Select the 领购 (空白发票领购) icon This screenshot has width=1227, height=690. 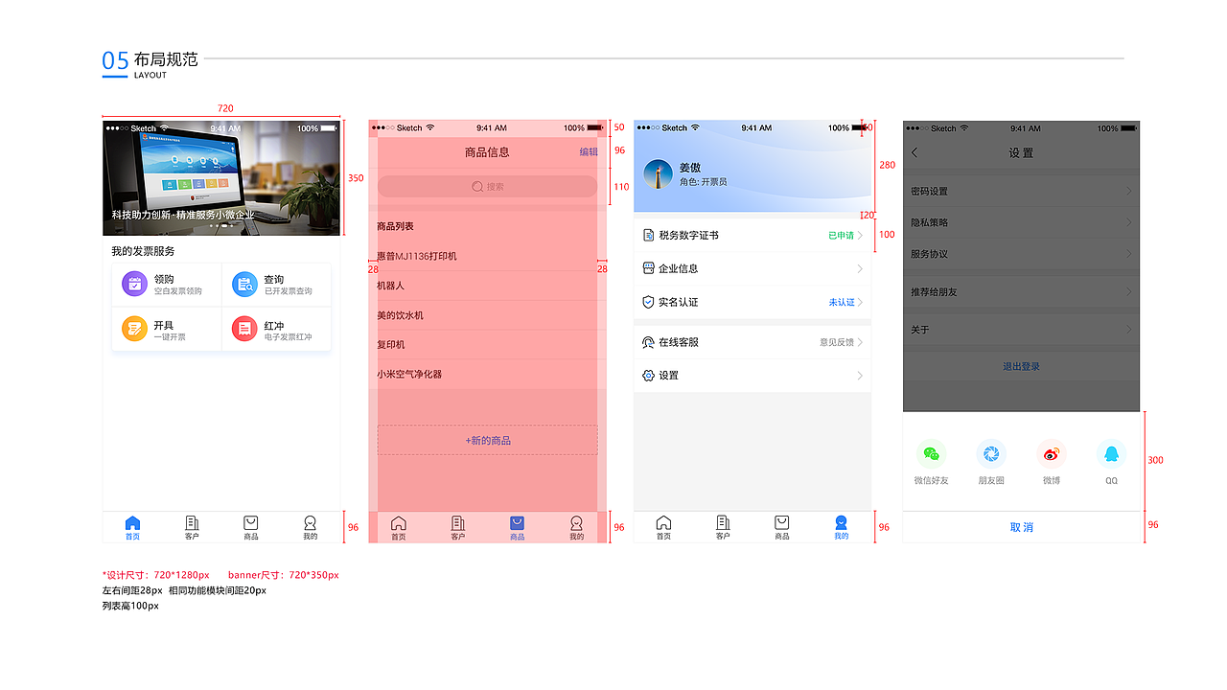tap(132, 283)
